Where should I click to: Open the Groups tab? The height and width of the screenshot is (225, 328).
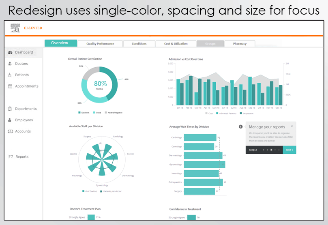point(210,44)
